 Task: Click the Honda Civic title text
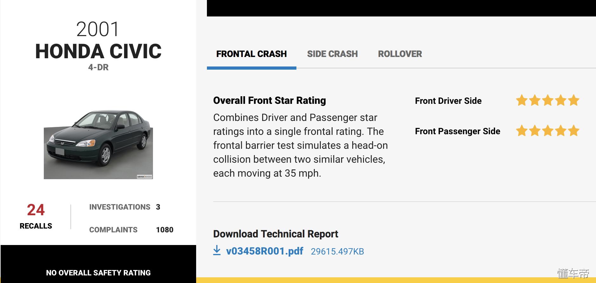98,51
